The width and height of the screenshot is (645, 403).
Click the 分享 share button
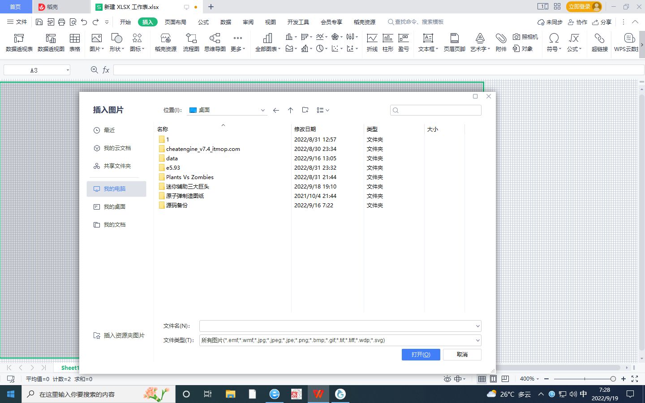coord(602,22)
